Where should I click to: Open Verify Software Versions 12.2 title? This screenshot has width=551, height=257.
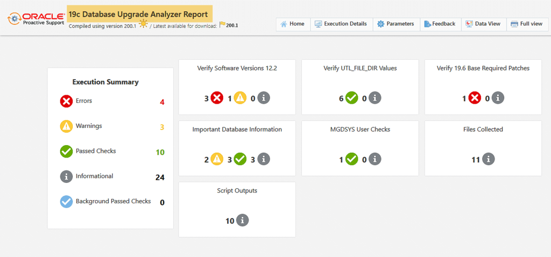pyautogui.click(x=237, y=68)
